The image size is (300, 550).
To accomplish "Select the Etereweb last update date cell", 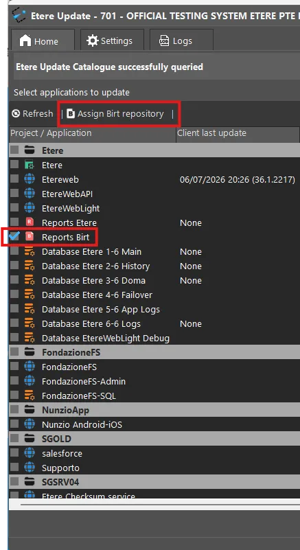I will [x=238, y=180].
